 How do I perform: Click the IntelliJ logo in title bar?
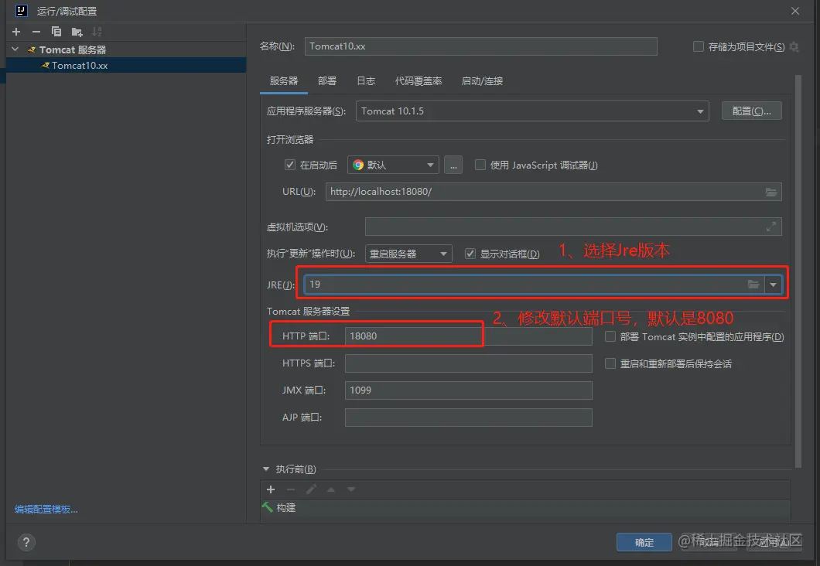pyautogui.click(x=21, y=11)
